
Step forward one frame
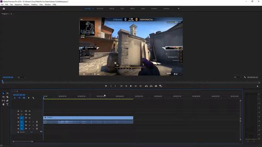pyautogui.click(x=136, y=86)
